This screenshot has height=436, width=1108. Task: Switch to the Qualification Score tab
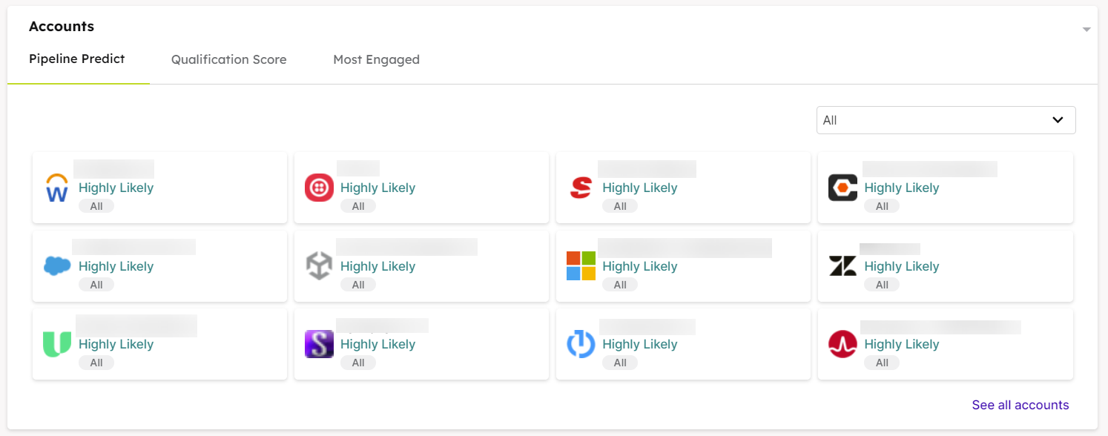(x=228, y=59)
